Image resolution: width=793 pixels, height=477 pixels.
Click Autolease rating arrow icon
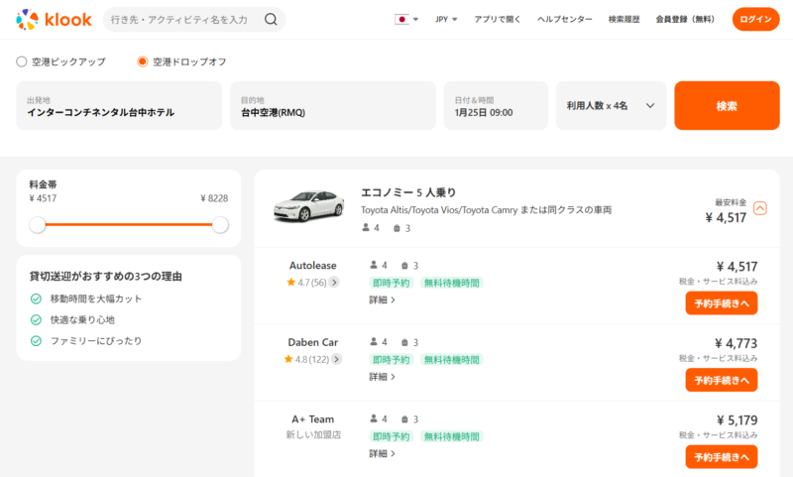click(334, 282)
